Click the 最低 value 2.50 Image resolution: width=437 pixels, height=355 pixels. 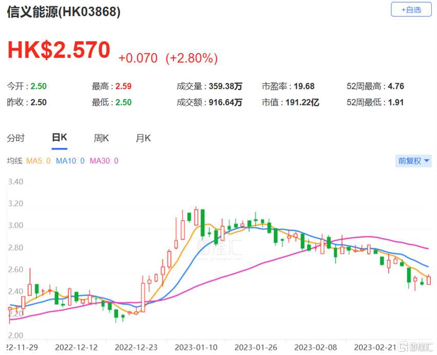pyautogui.click(x=123, y=102)
